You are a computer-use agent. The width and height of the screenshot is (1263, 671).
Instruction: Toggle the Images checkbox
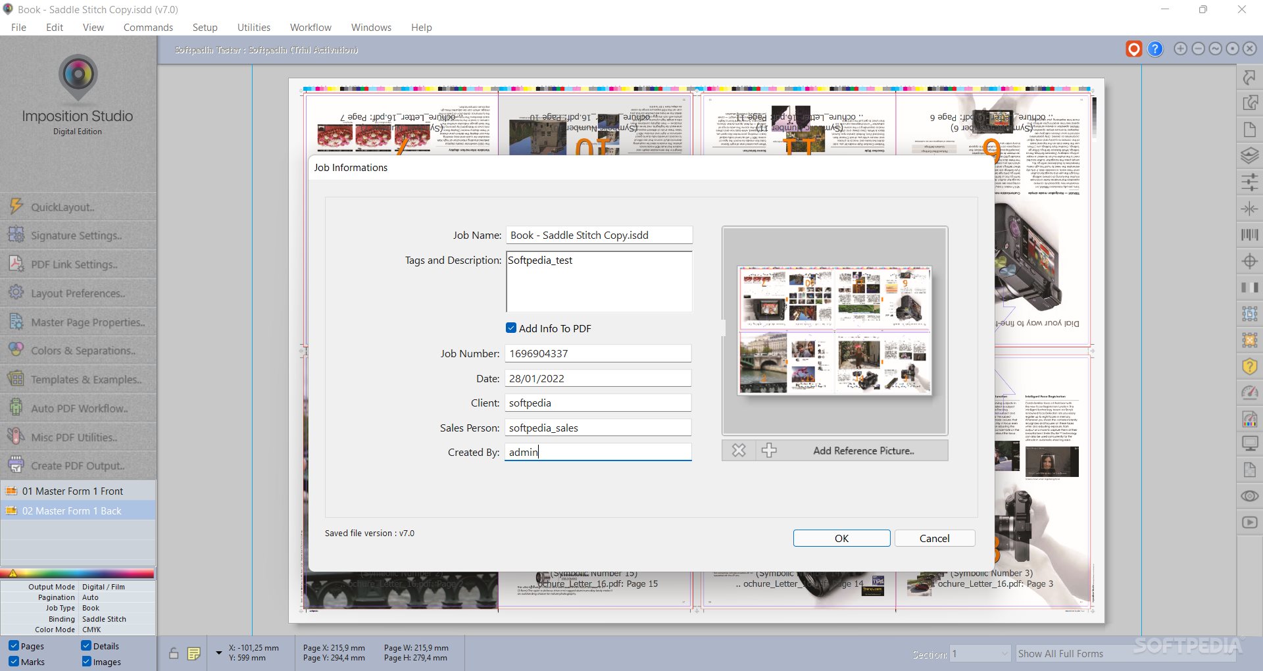click(86, 661)
